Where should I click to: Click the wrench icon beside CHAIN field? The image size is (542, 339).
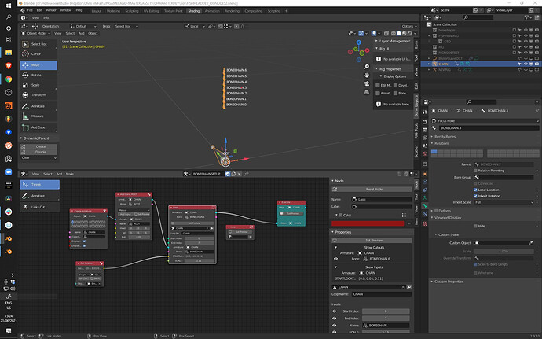[409, 287]
